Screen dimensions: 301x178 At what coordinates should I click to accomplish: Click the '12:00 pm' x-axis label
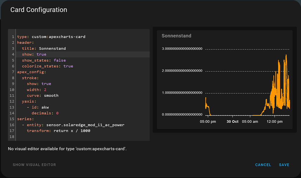coord(275,122)
